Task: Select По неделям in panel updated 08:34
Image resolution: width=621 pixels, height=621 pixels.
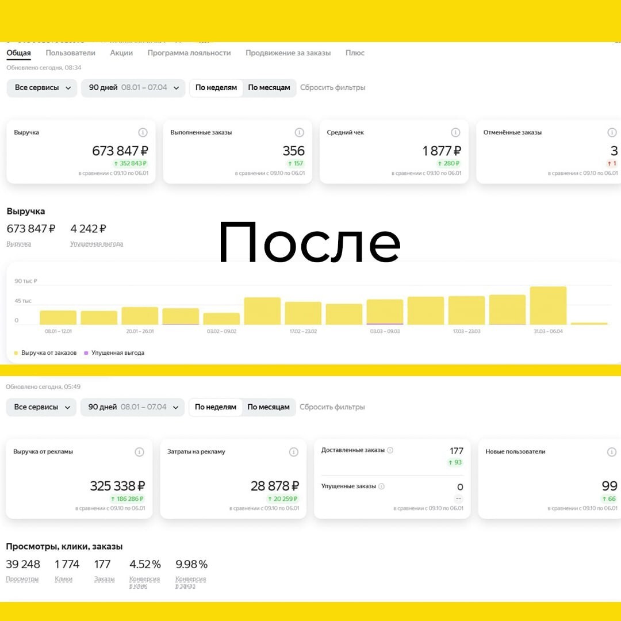Action: [216, 87]
